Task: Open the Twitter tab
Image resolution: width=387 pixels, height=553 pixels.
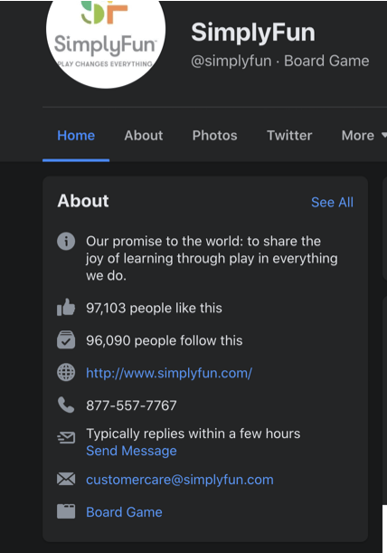Action: [289, 136]
